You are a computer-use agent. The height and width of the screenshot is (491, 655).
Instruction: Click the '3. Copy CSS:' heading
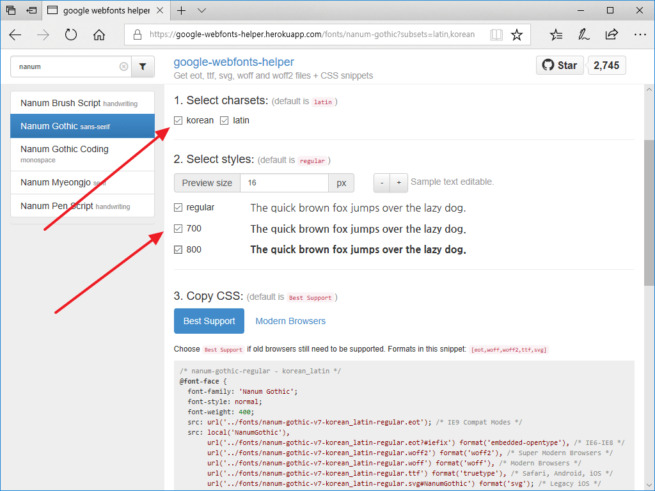coord(209,296)
